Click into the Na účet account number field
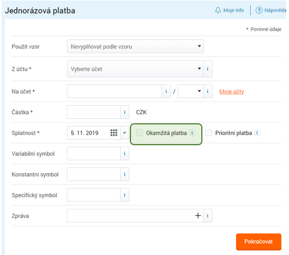This screenshot has height=255, width=289. click(114, 91)
